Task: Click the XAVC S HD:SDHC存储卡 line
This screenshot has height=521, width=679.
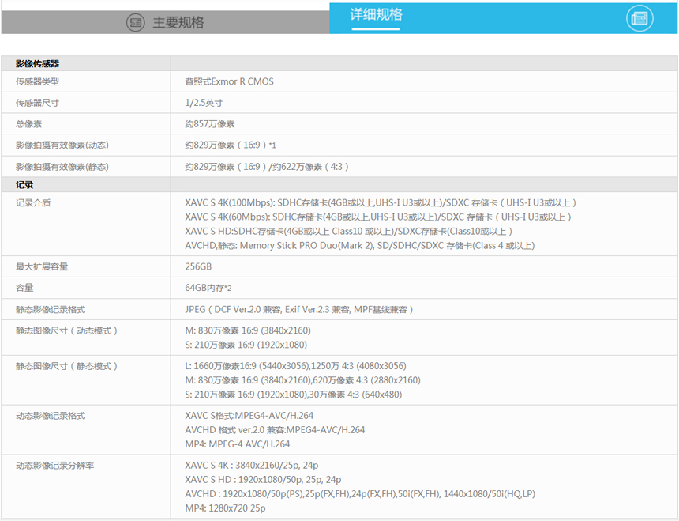Action: coord(349,232)
